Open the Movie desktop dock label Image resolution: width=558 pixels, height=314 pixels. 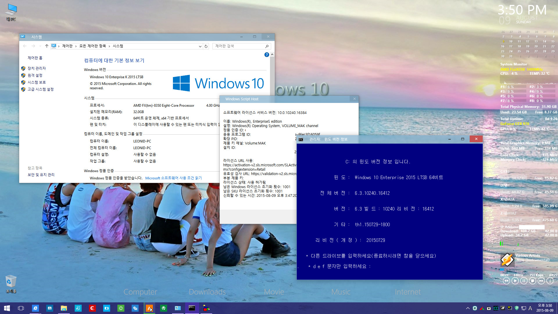pos(274,292)
